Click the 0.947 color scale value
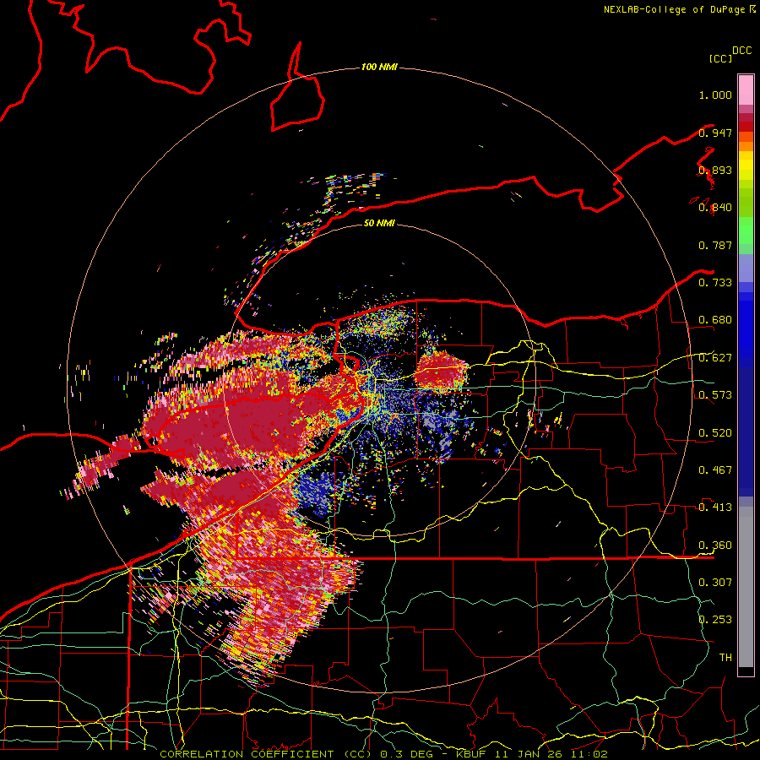The width and height of the screenshot is (760, 760). [715, 133]
